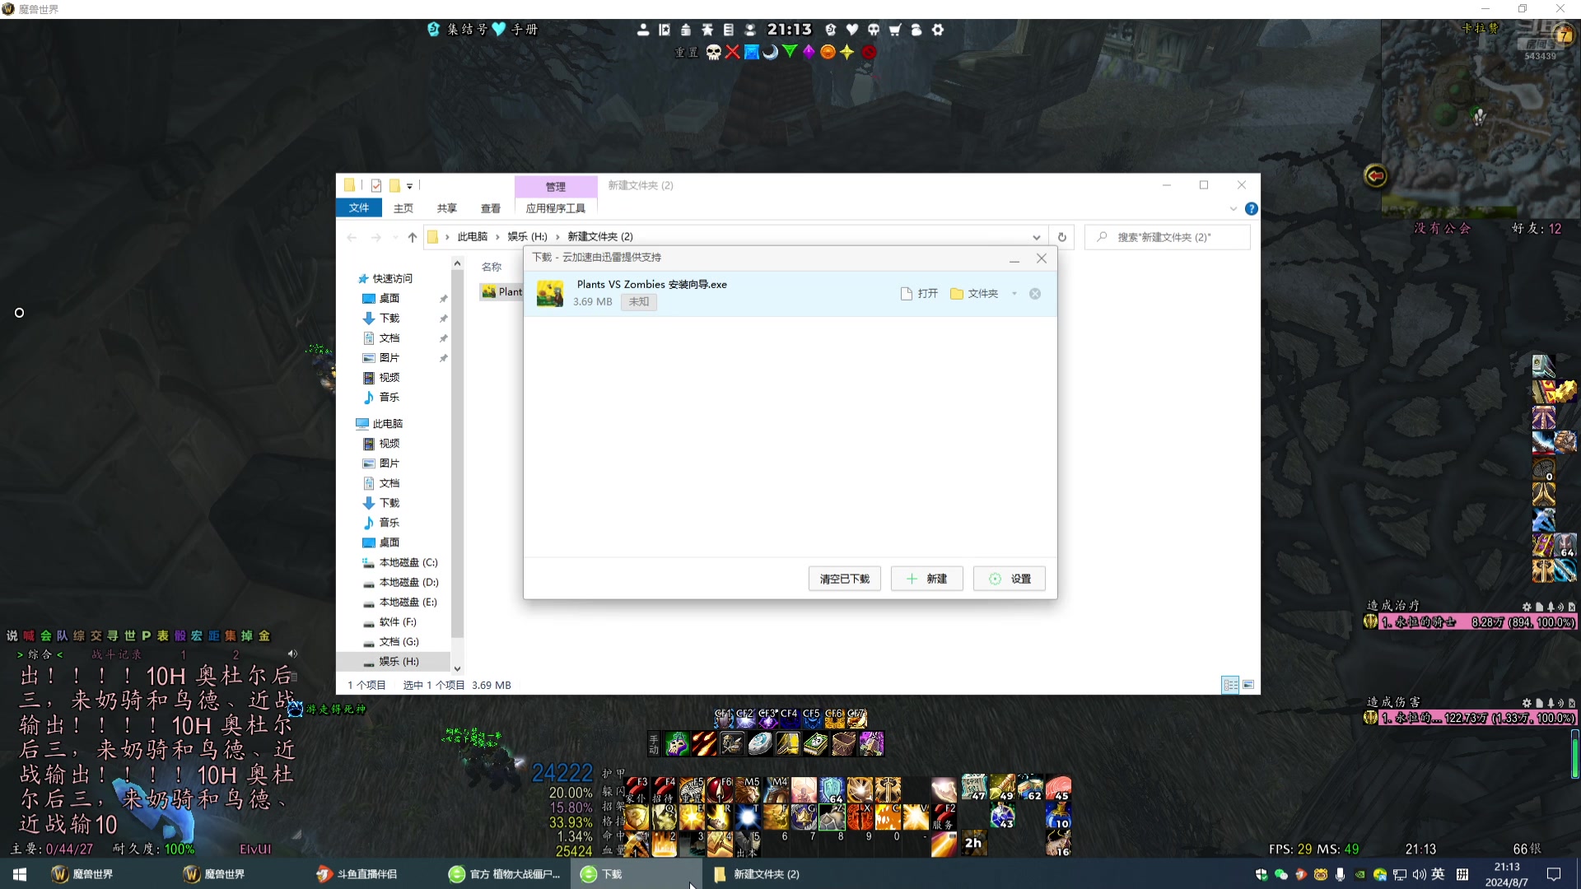Click the blue help question mark icon
This screenshot has height=889, width=1581.
pyautogui.click(x=1252, y=208)
